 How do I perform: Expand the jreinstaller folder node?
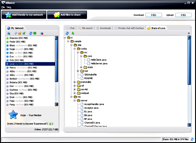75,82
